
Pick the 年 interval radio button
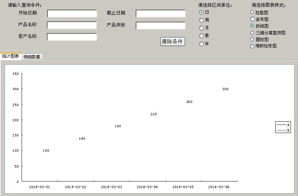click(202, 44)
